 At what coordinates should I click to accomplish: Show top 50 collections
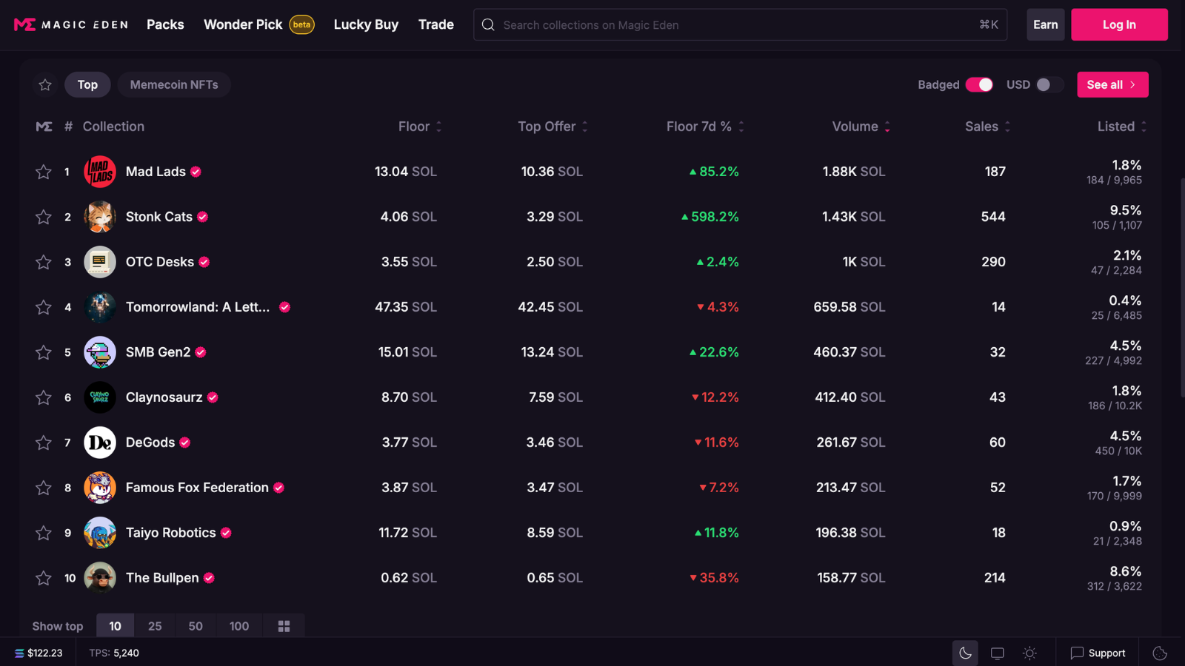(x=196, y=626)
